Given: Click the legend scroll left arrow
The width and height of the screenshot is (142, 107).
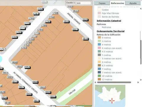Looking at the screenshot, I should tap(95, 82).
